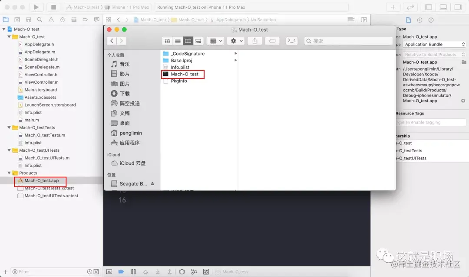Toggle the Xcode navigator panel
The height and width of the screenshot is (277, 469).
coord(429,7)
